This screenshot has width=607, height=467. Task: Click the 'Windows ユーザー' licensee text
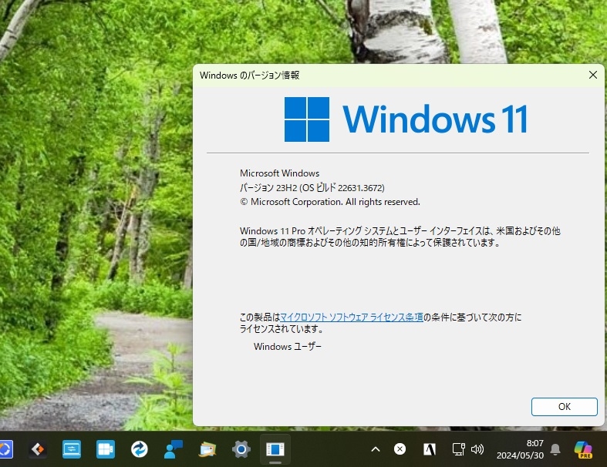287,347
